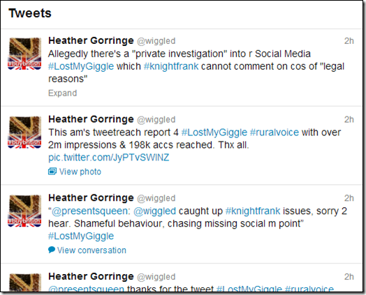Click the Tweets heading at the top
This screenshot has height=295, width=366.
click(30, 13)
